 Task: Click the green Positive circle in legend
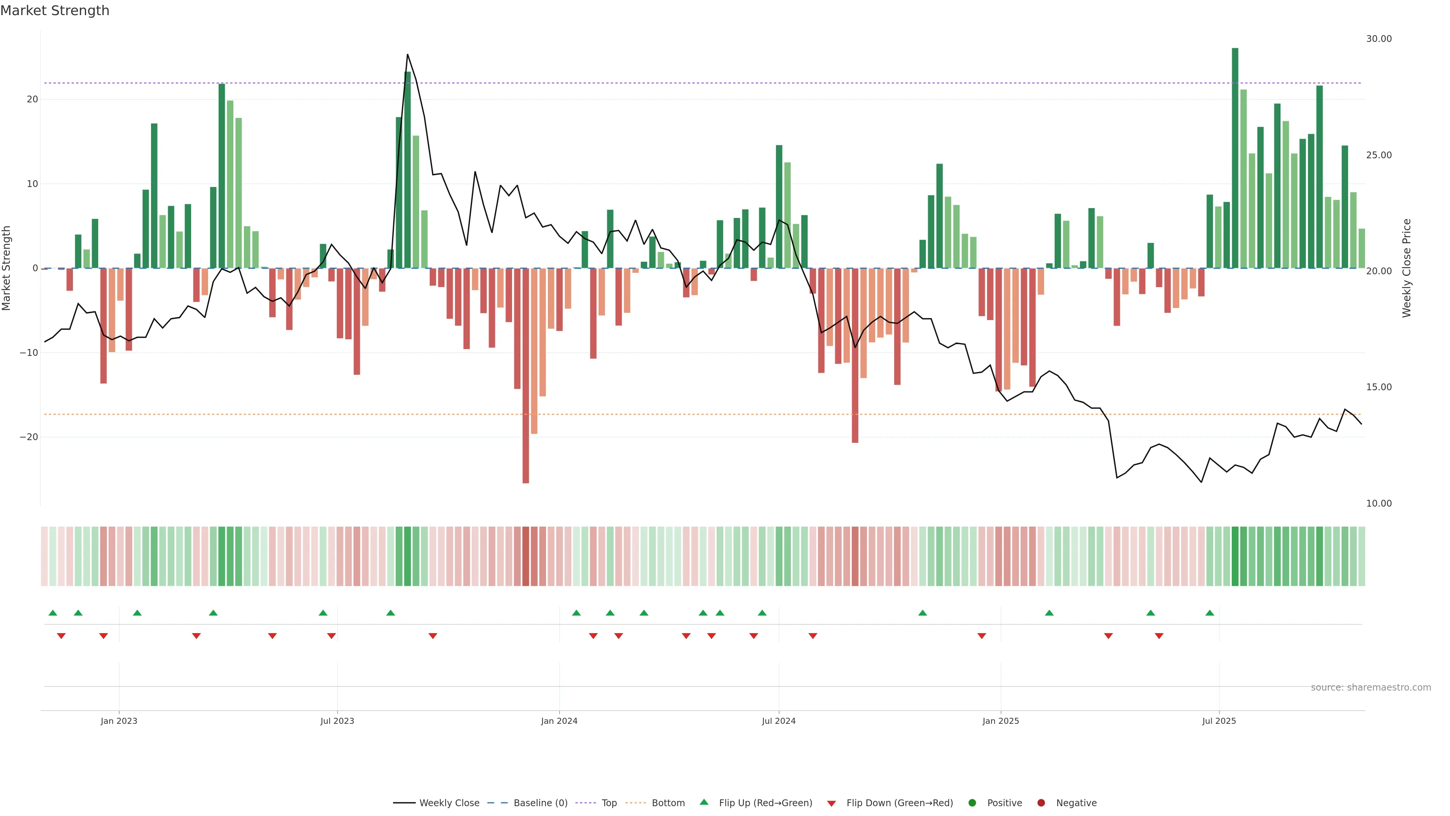(972, 803)
